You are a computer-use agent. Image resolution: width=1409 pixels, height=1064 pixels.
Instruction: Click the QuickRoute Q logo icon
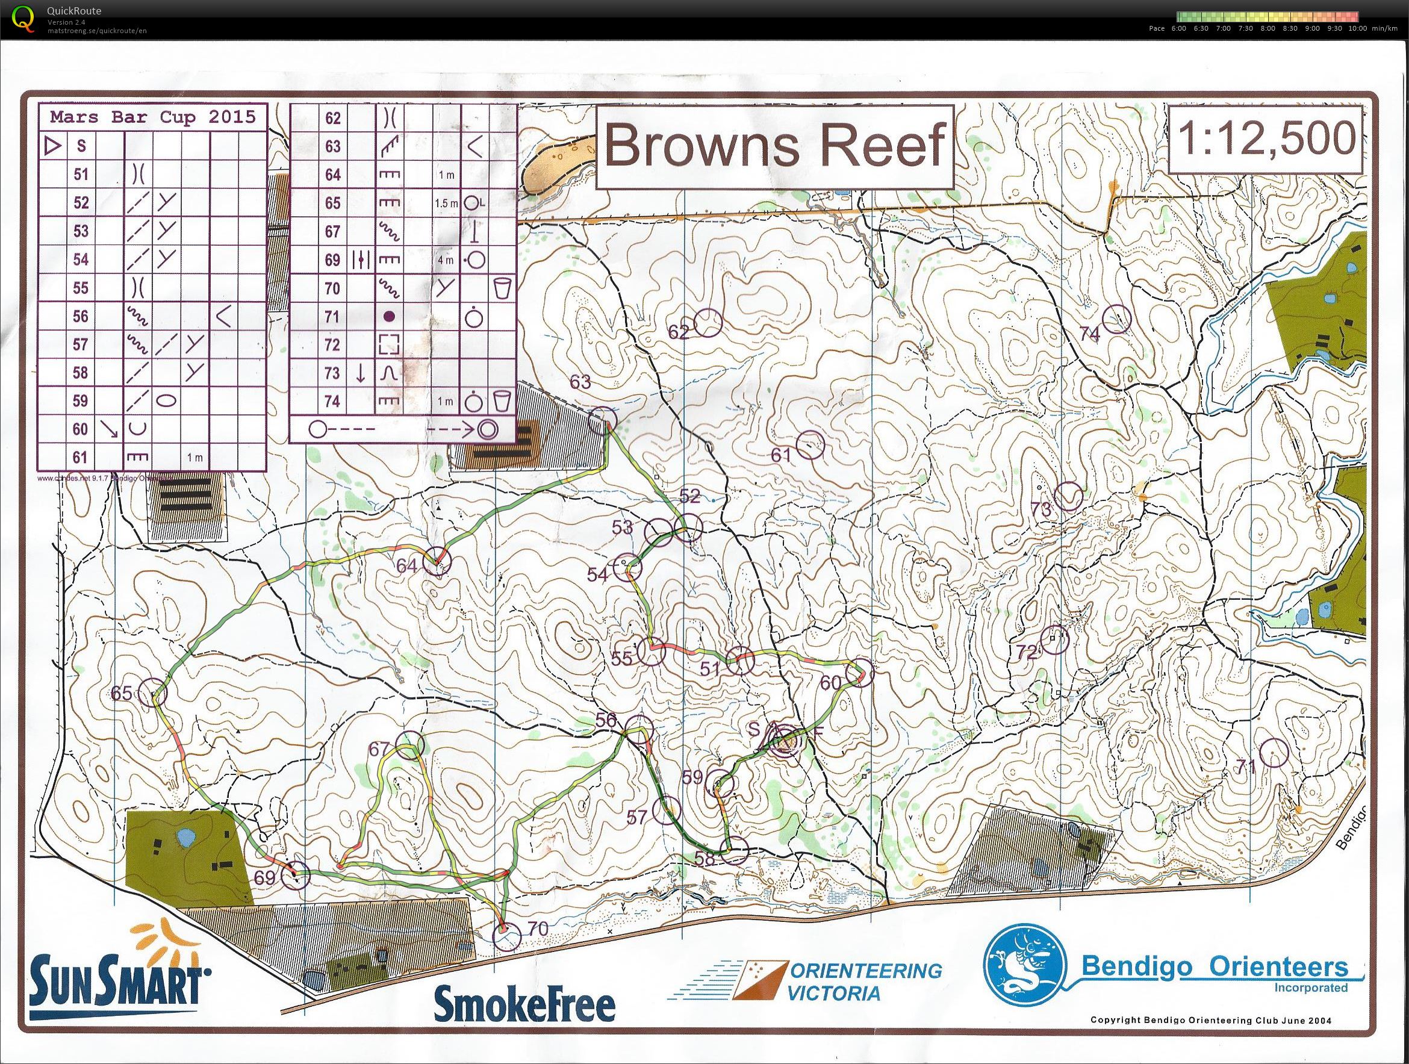coord(24,18)
